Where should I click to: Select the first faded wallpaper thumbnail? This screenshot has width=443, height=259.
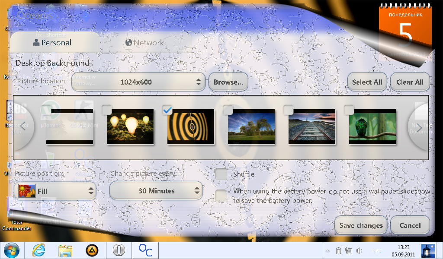point(70,127)
